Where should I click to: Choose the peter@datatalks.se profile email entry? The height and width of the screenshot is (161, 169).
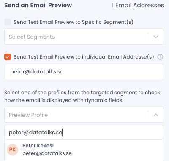coord(47,153)
